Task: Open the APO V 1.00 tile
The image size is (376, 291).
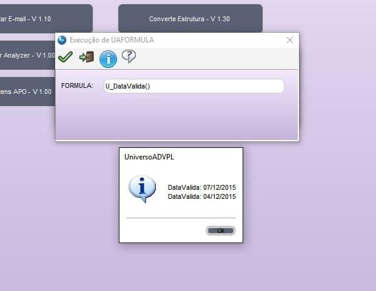Action: point(27,92)
